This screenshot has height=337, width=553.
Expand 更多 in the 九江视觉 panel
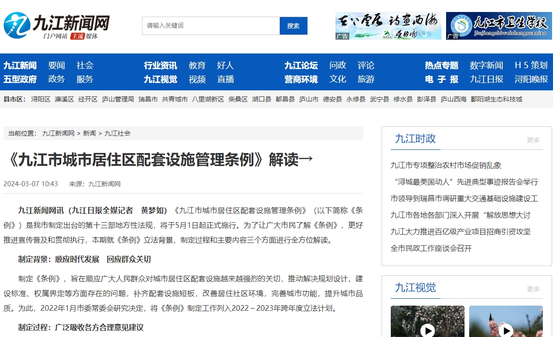point(533,289)
